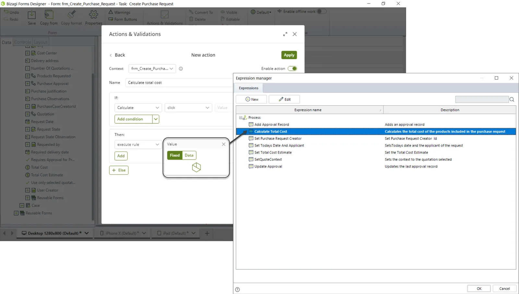
Task: Switch to the Controls tab
Action: (22, 42)
